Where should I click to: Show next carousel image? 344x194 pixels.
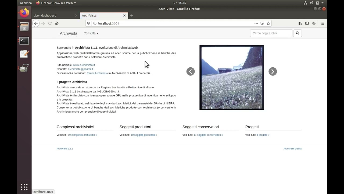tap(273, 71)
